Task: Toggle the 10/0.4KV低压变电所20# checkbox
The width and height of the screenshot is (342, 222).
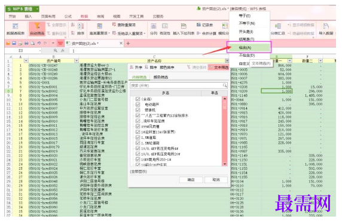Action: point(138,154)
